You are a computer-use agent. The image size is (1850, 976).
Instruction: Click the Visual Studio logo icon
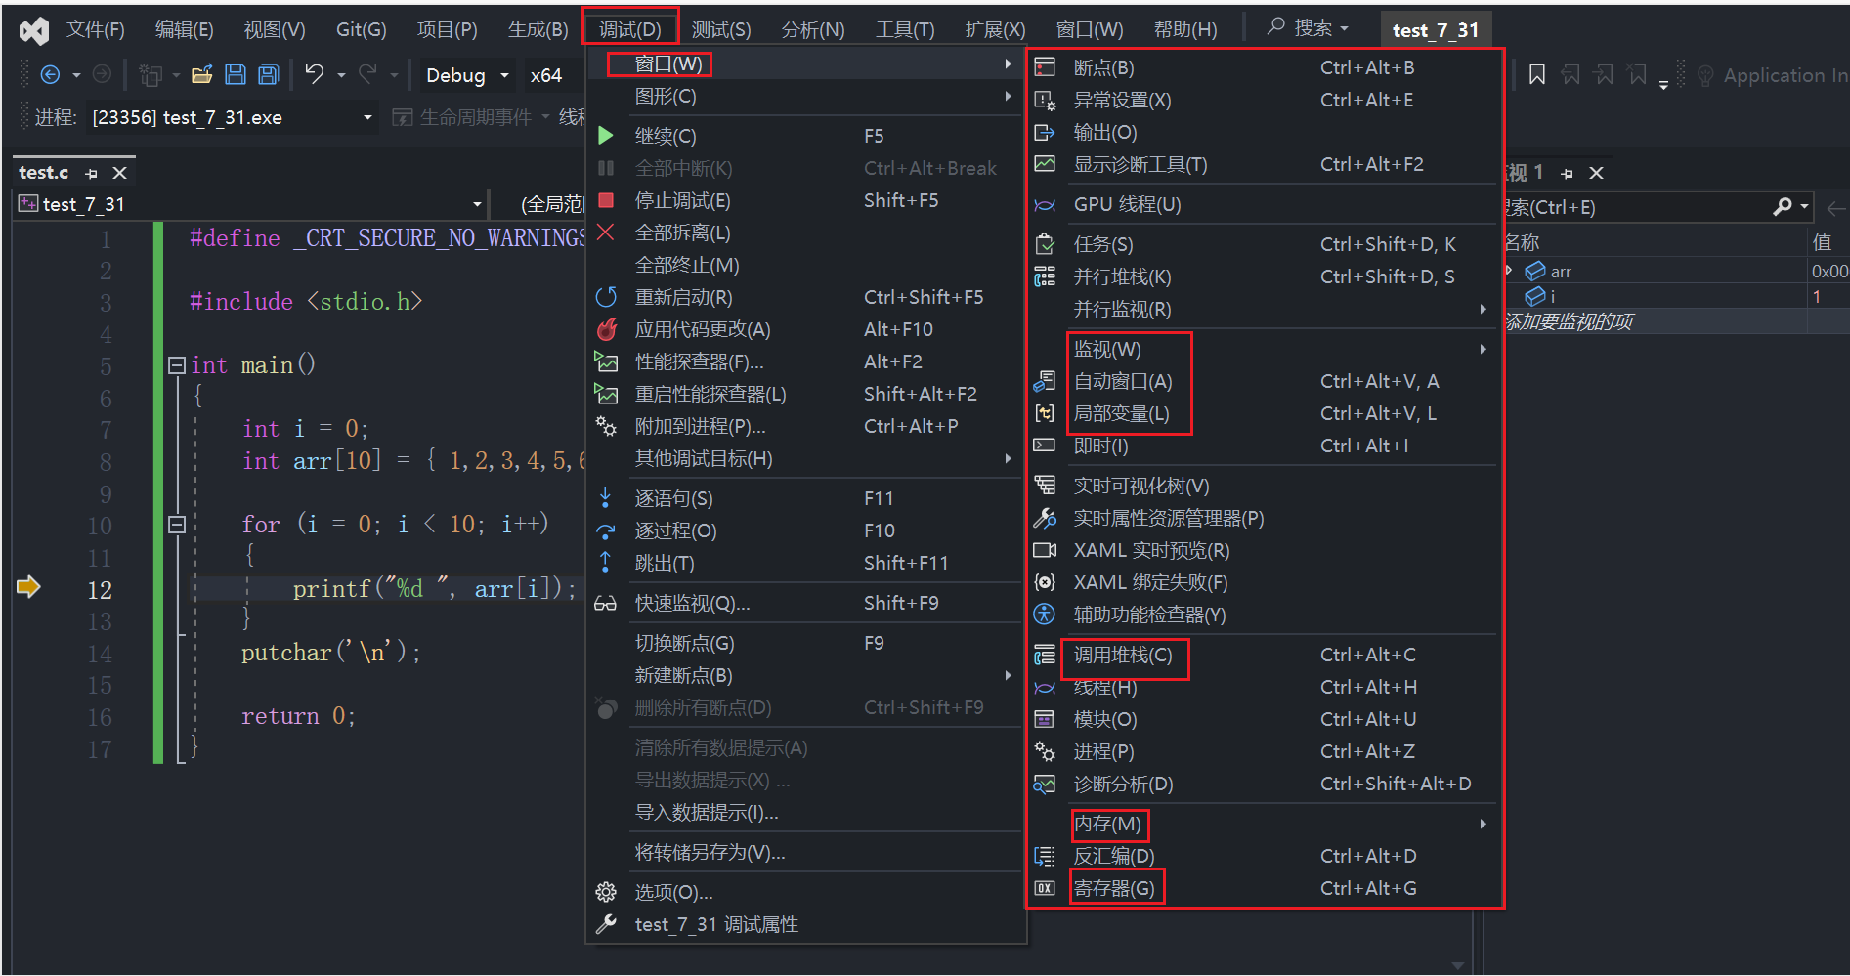(34, 30)
